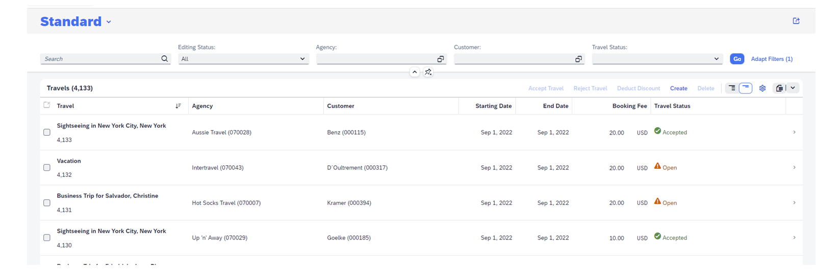Click Open warning icon for Intertravel row

(657, 166)
